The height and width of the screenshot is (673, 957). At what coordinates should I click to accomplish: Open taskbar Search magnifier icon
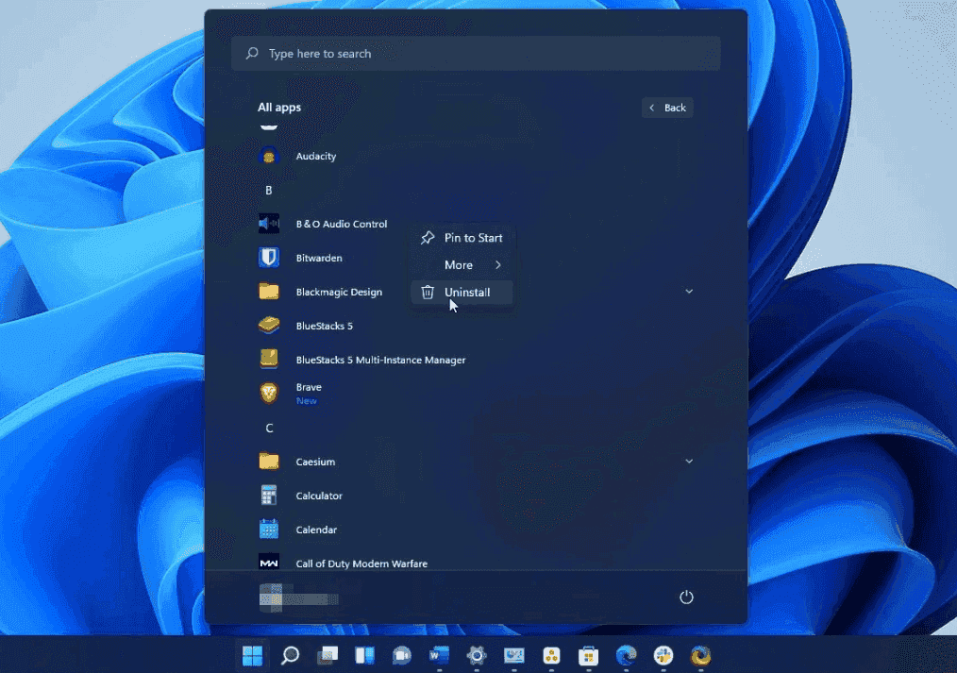[290, 656]
